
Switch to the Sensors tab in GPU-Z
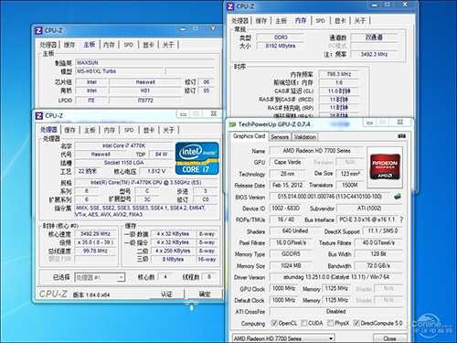point(280,137)
